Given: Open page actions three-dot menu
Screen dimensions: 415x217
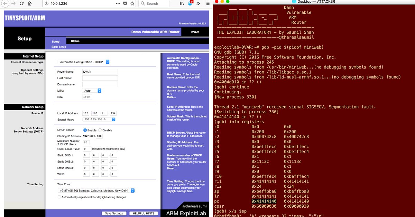Looking at the screenshot, I should coord(119,3).
